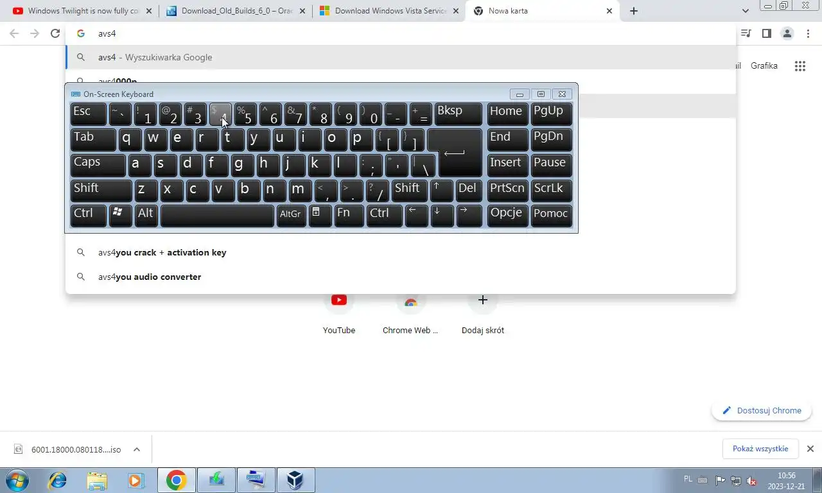Click the browser back arrow
Image resolution: width=822 pixels, height=493 pixels.
click(14, 33)
